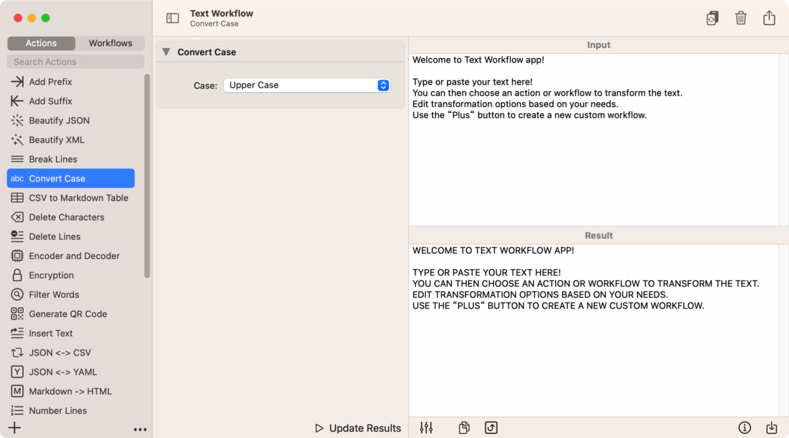Click the Result panel header
789x438 pixels.
(598, 235)
